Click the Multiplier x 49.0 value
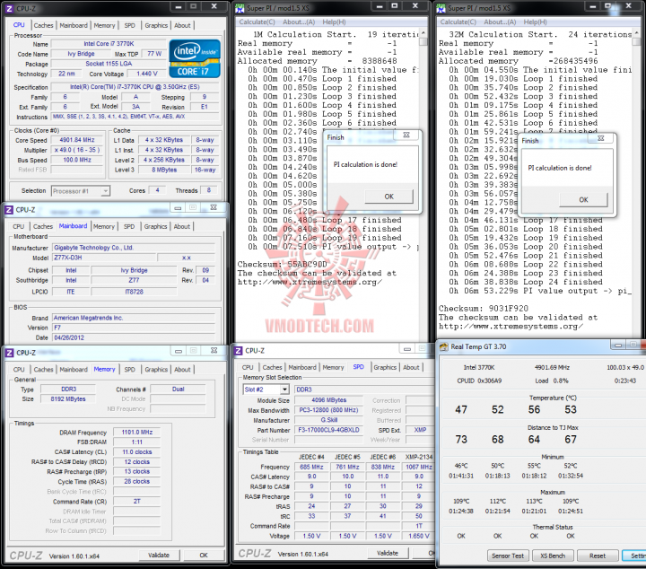 [77, 150]
